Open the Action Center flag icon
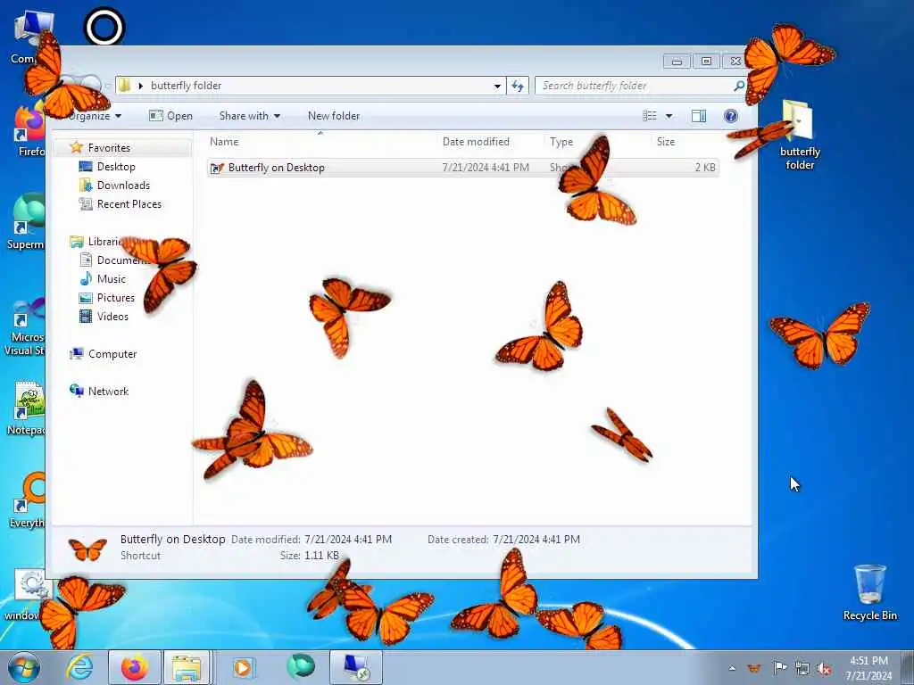 pyautogui.click(x=779, y=667)
